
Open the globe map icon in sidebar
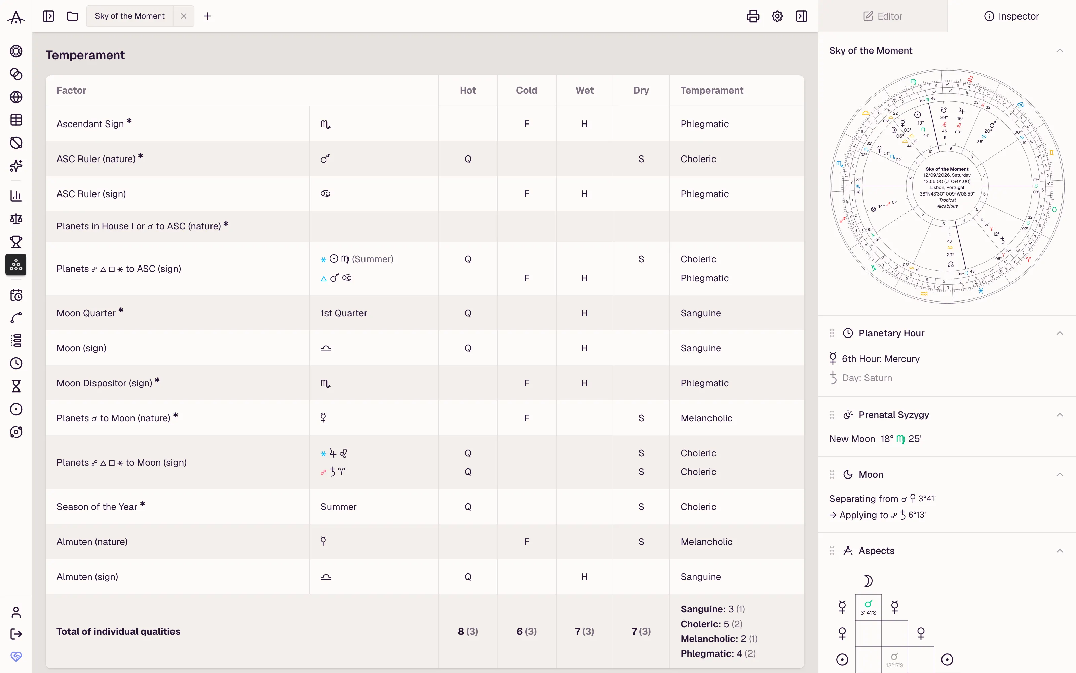click(16, 97)
